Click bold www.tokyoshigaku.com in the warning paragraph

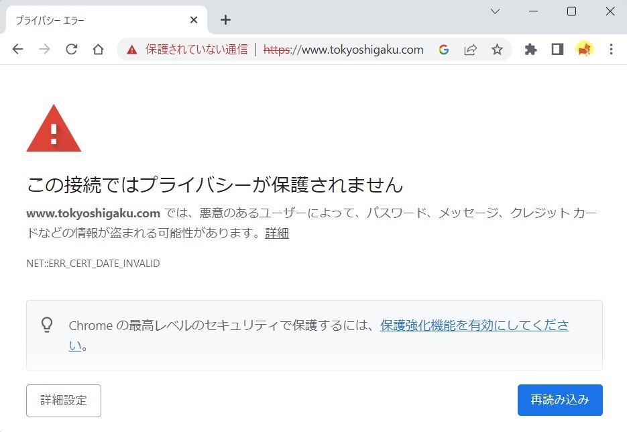[x=93, y=213]
